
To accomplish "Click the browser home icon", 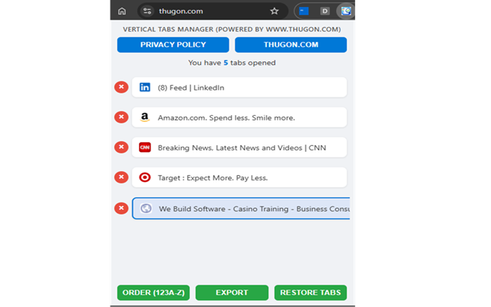I will pos(122,12).
